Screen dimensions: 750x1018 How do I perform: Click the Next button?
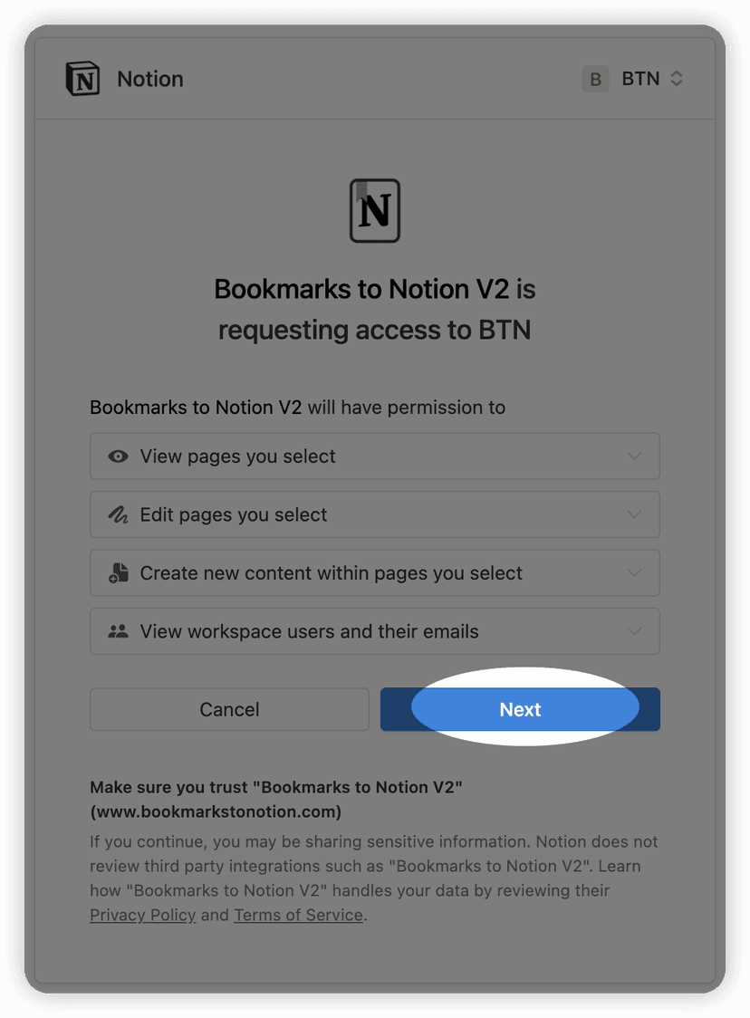520,709
